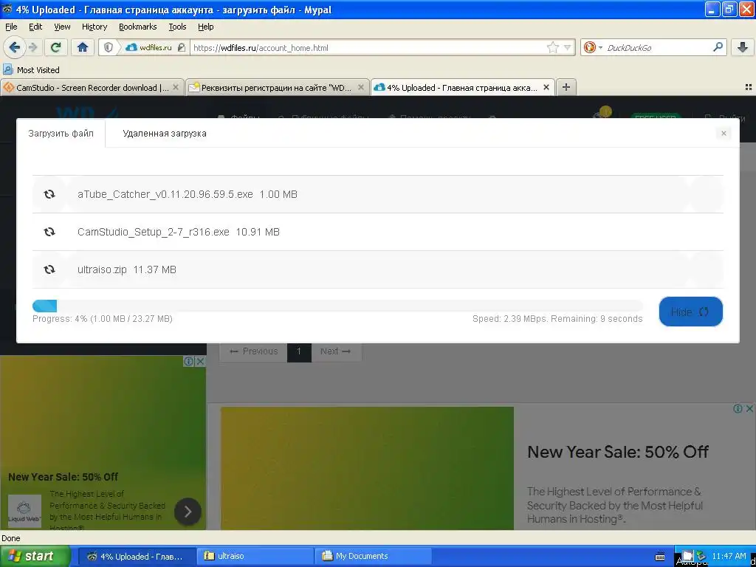756x567 pixels.
Task: Open the Help menu
Action: click(x=205, y=27)
